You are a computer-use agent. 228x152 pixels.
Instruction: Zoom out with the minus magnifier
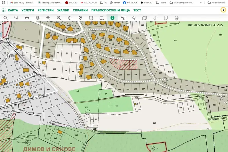pos(59,18)
